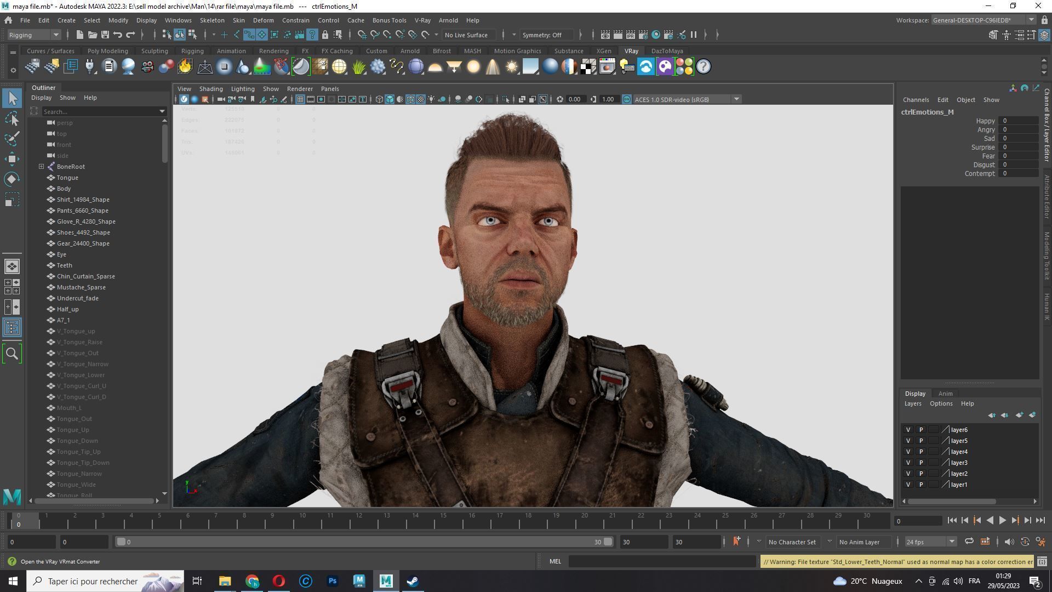Activate the Rotate tool in toolbox

coord(12,179)
